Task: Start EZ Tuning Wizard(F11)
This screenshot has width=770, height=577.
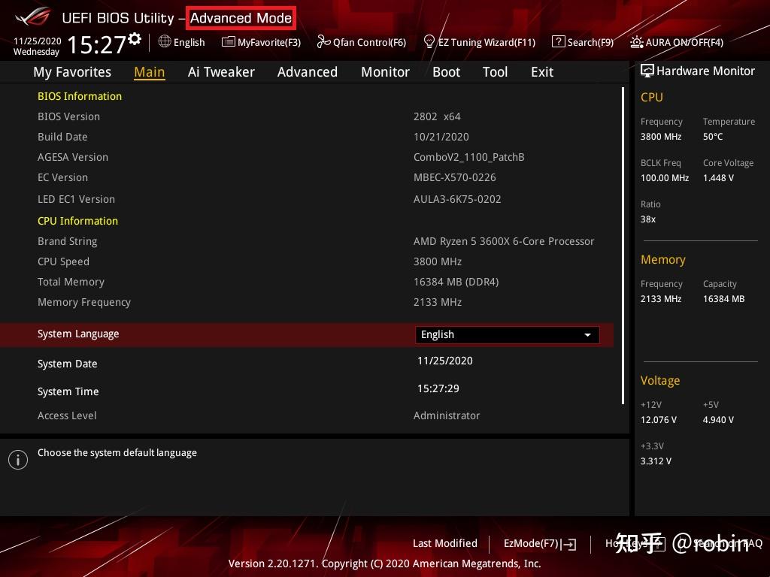Action: click(x=479, y=42)
